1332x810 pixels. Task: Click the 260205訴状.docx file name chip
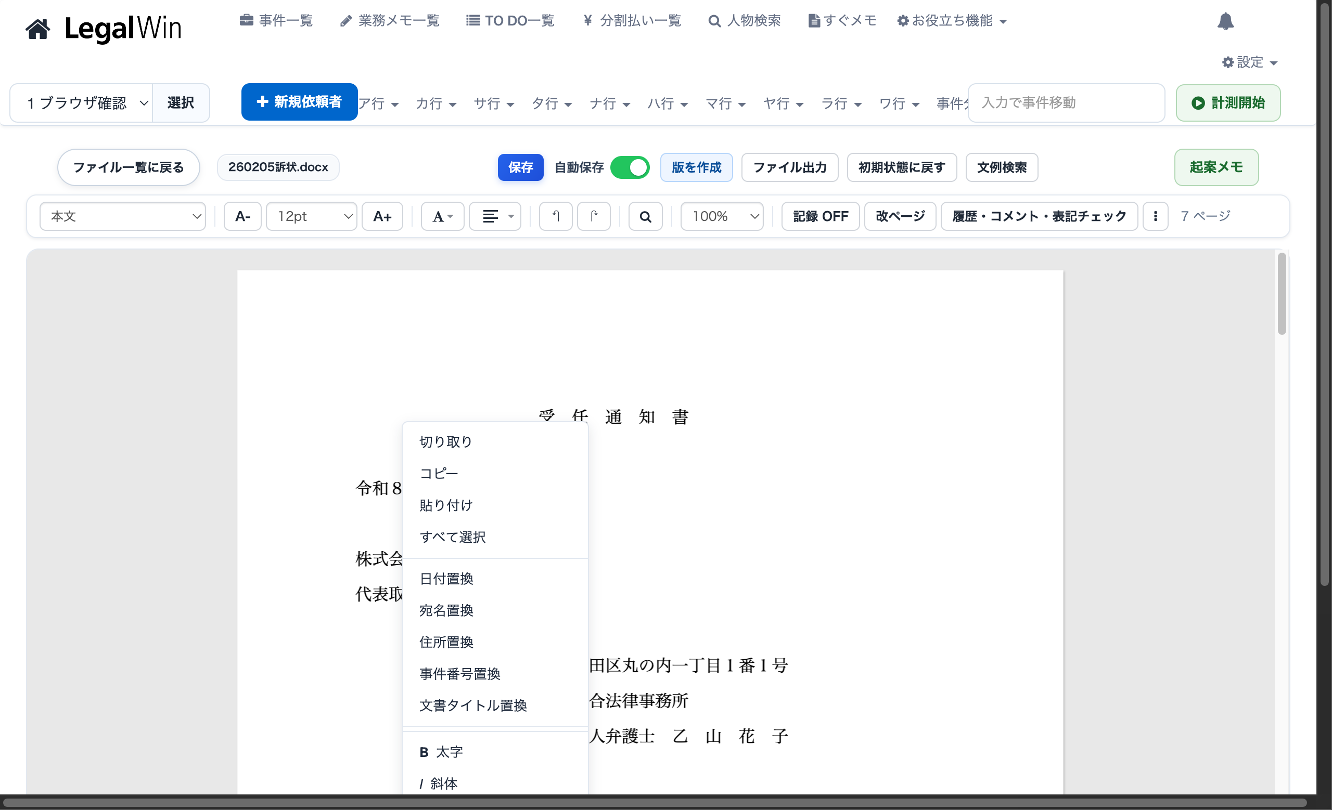click(278, 167)
